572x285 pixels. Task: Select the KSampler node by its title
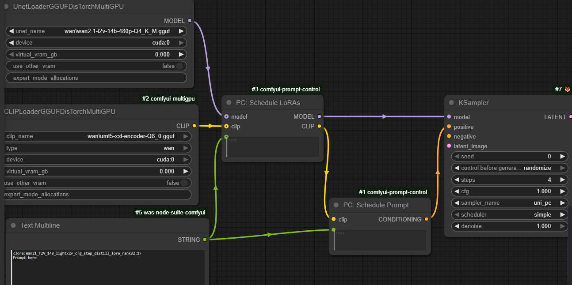click(x=473, y=103)
